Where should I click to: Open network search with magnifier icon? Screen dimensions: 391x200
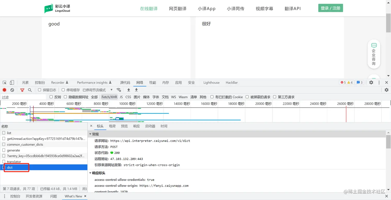pyautogui.click(x=30, y=90)
